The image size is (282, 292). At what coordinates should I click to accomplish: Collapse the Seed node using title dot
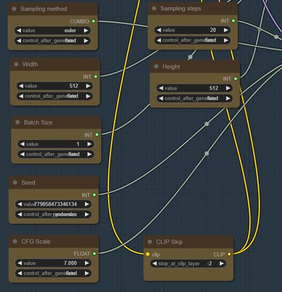(15, 182)
